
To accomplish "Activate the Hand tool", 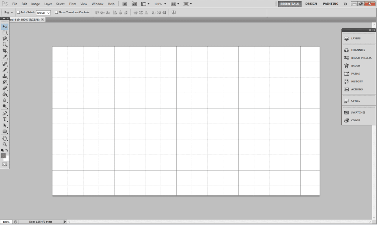I will 5,138.
